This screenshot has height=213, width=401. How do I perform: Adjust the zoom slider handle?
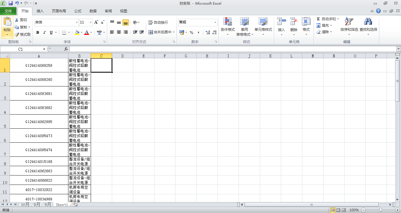pos(380,210)
